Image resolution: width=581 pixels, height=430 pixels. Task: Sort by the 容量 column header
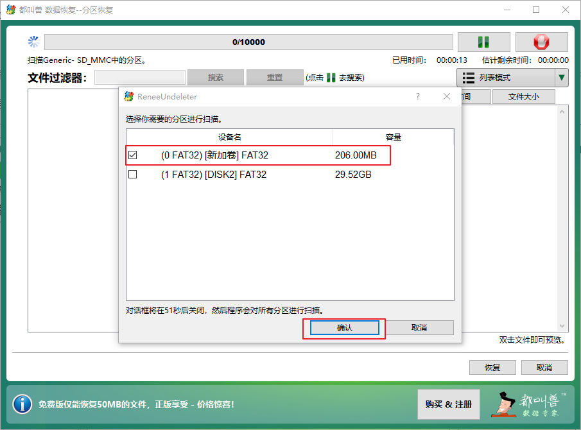(x=393, y=137)
